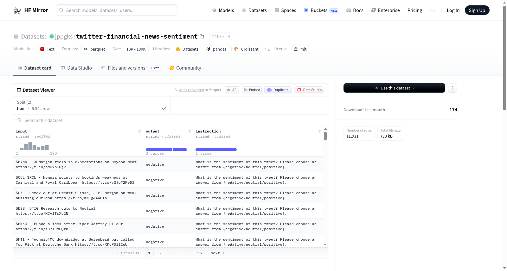
Task: Open the Docs menu item
Action: (355, 10)
